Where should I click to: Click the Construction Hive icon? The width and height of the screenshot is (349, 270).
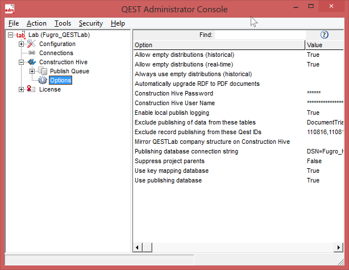click(32, 63)
